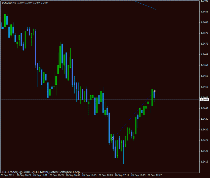210x178 pixels.
Task: Click the 26 Sep 16:23 time label
Action: tap(24, 175)
